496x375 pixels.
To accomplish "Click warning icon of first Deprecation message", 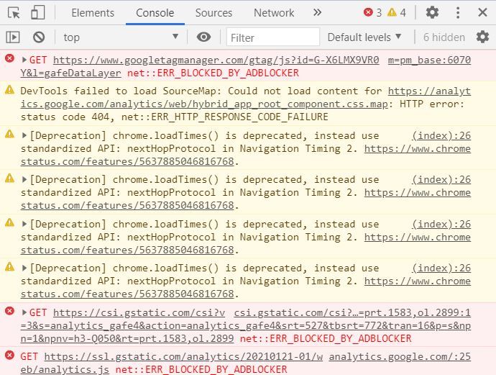I will click(10, 134).
